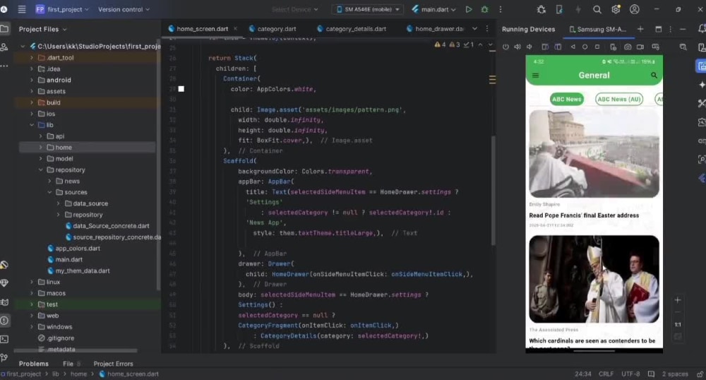
Task: Toggle the device power button icon
Action: pyautogui.click(x=505, y=47)
